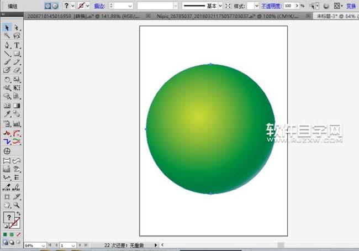Open the 不透明度 opacity panel link
The height and width of the screenshot is (251, 359).
271,6
